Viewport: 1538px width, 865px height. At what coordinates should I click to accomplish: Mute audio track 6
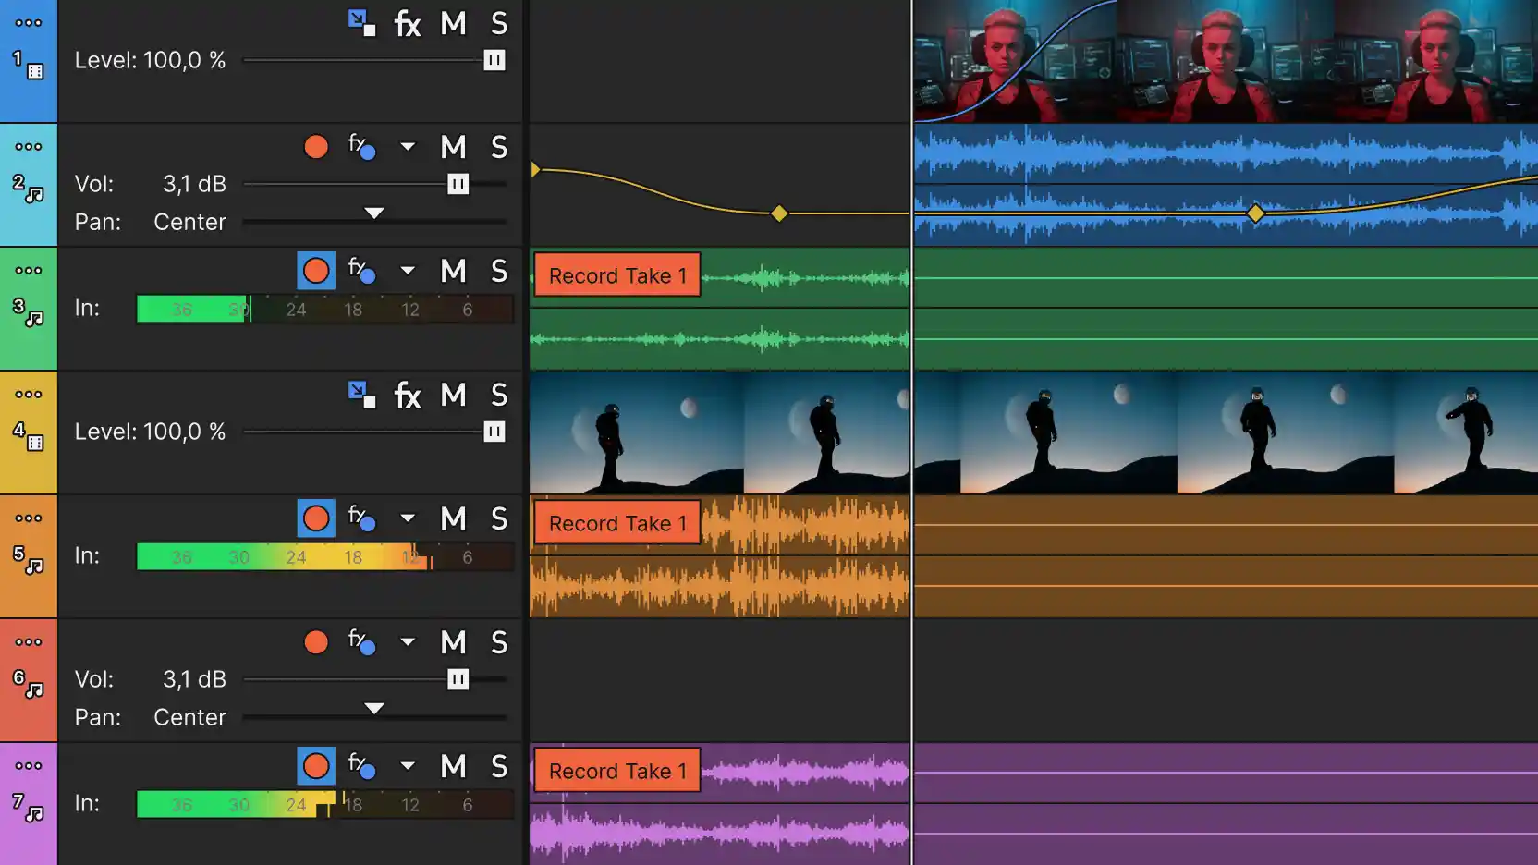(x=453, y=642)
